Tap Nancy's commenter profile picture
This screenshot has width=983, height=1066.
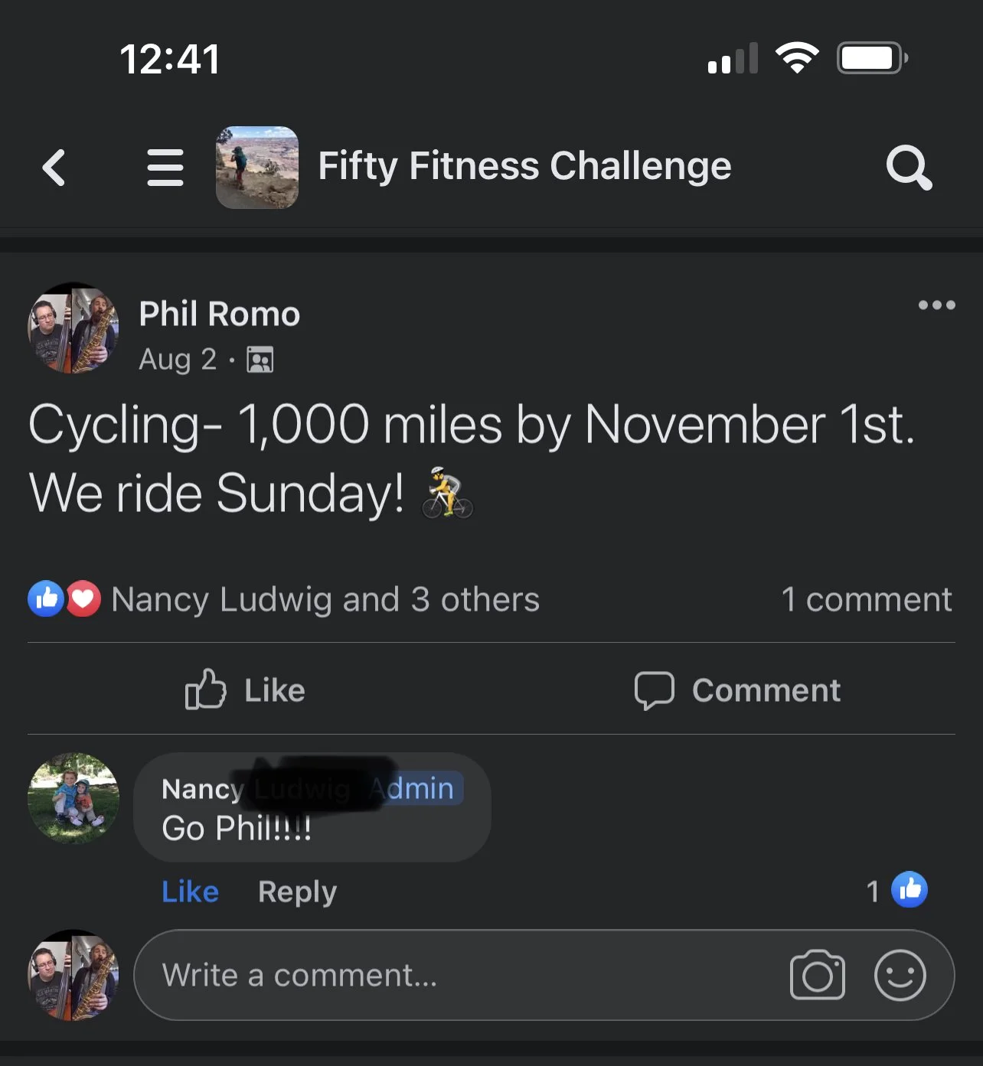point(73,798)
